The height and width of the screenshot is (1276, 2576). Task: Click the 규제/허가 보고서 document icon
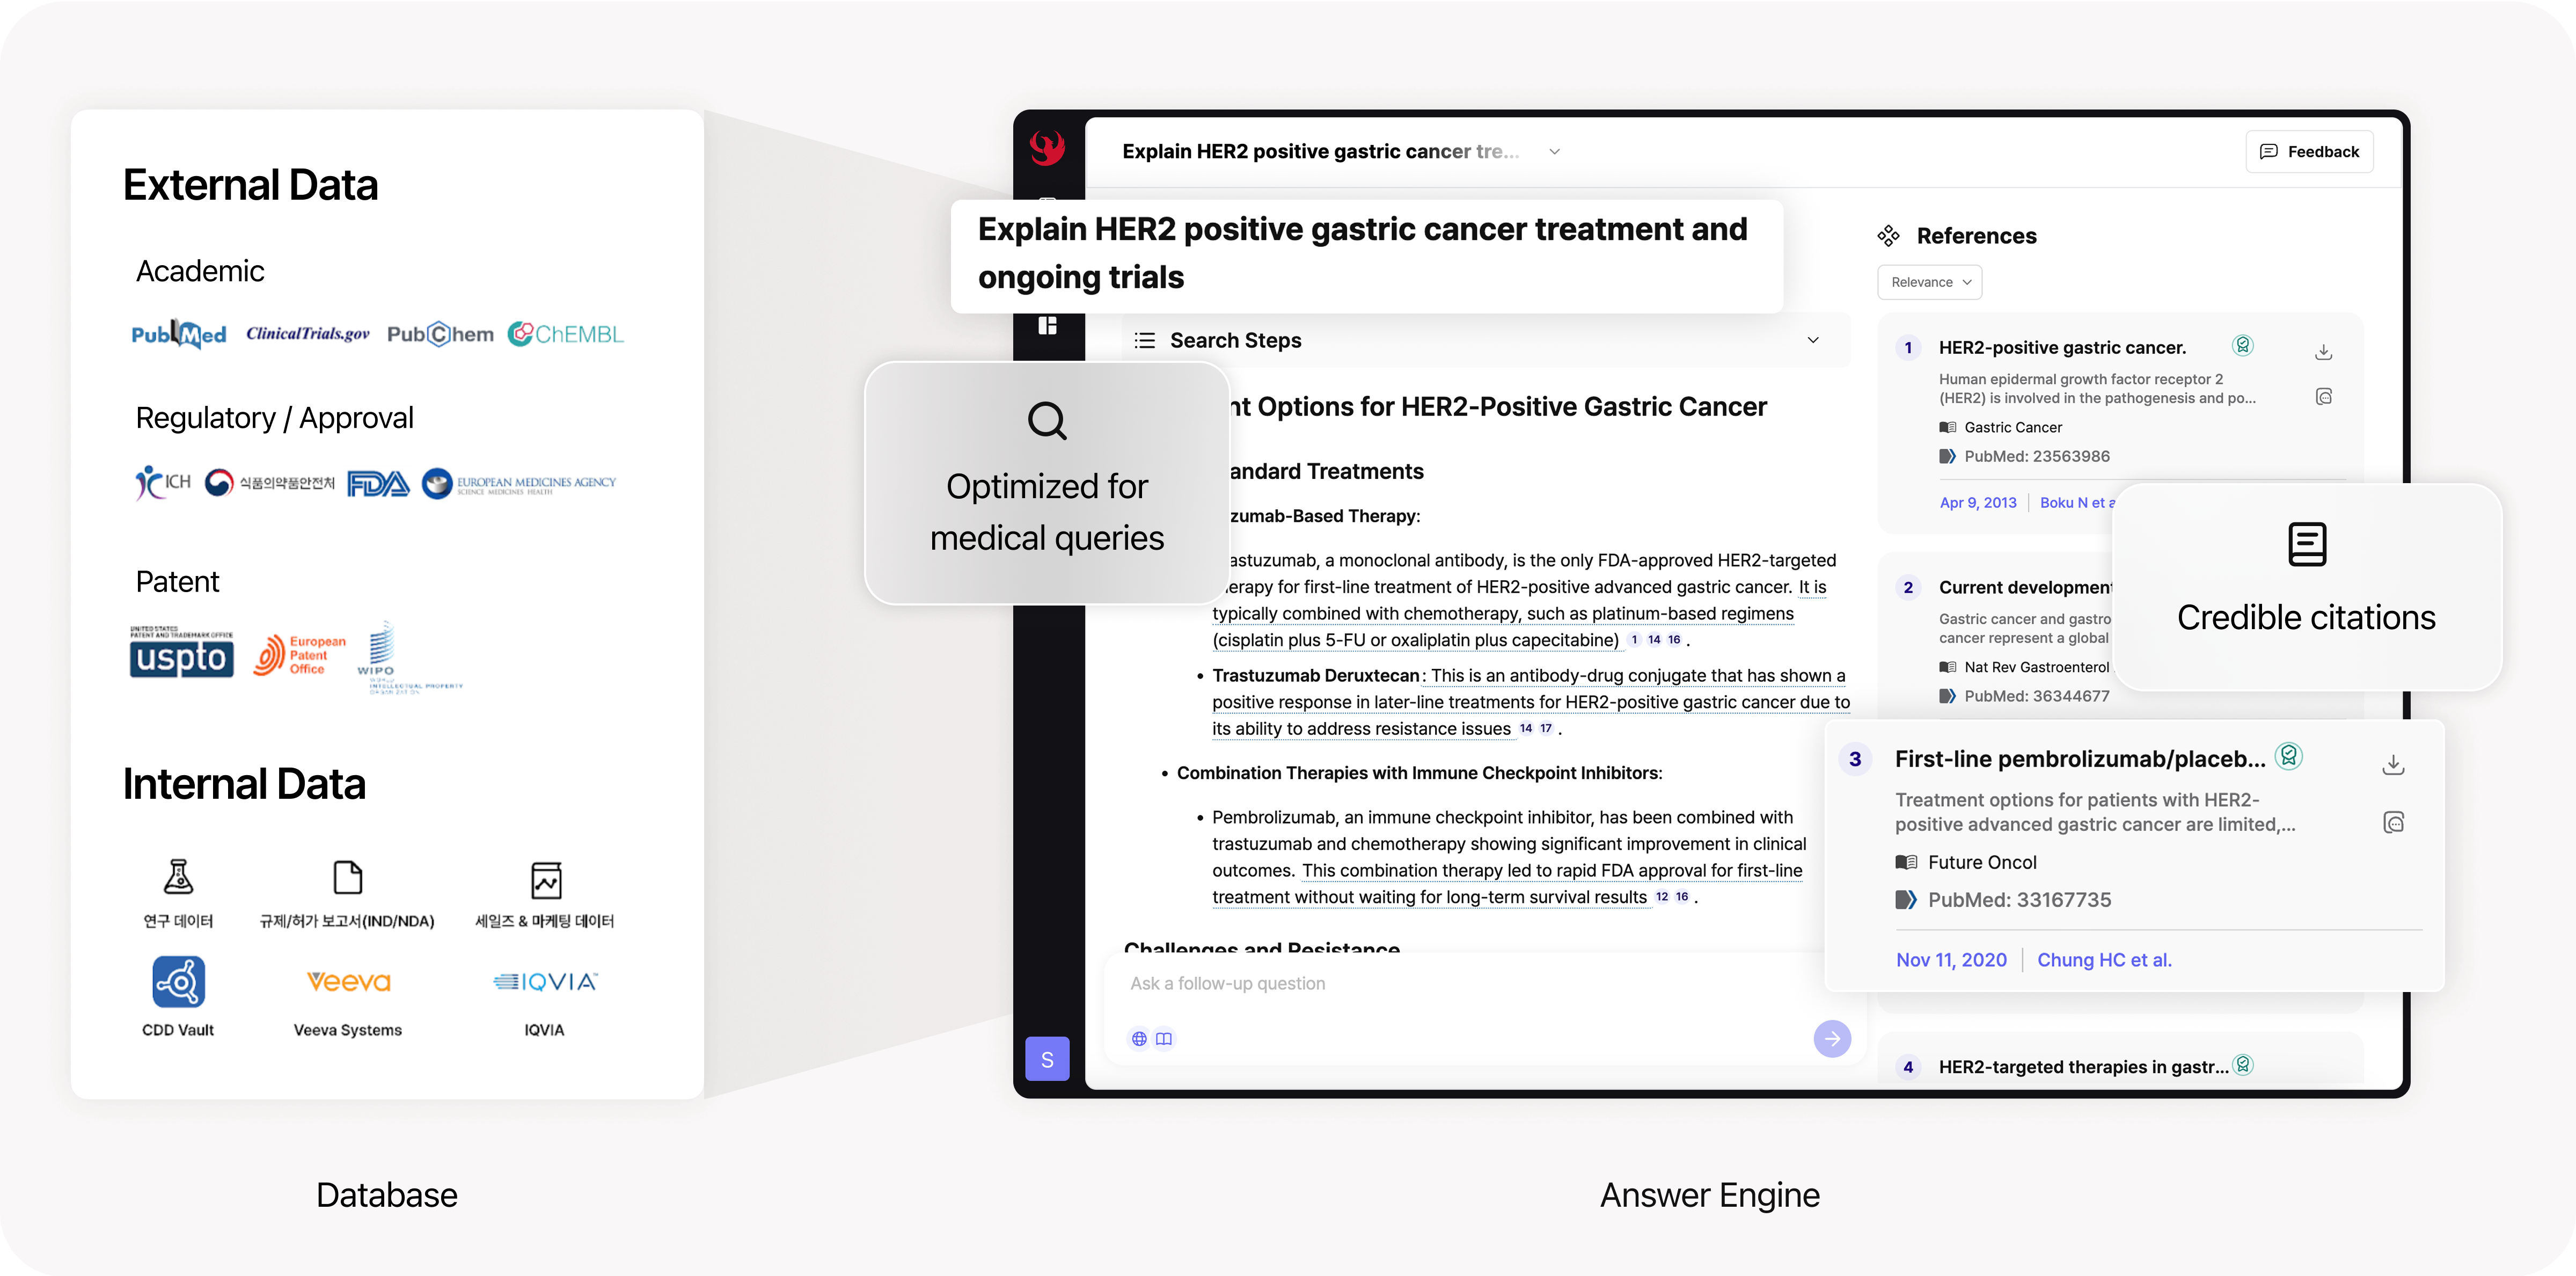click(x=347, y=878)
